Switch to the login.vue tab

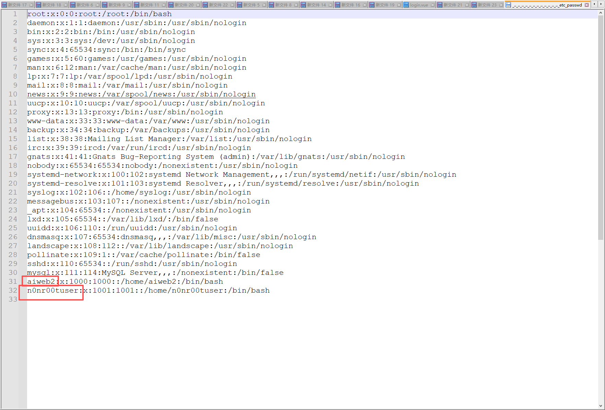coord(419,5)
